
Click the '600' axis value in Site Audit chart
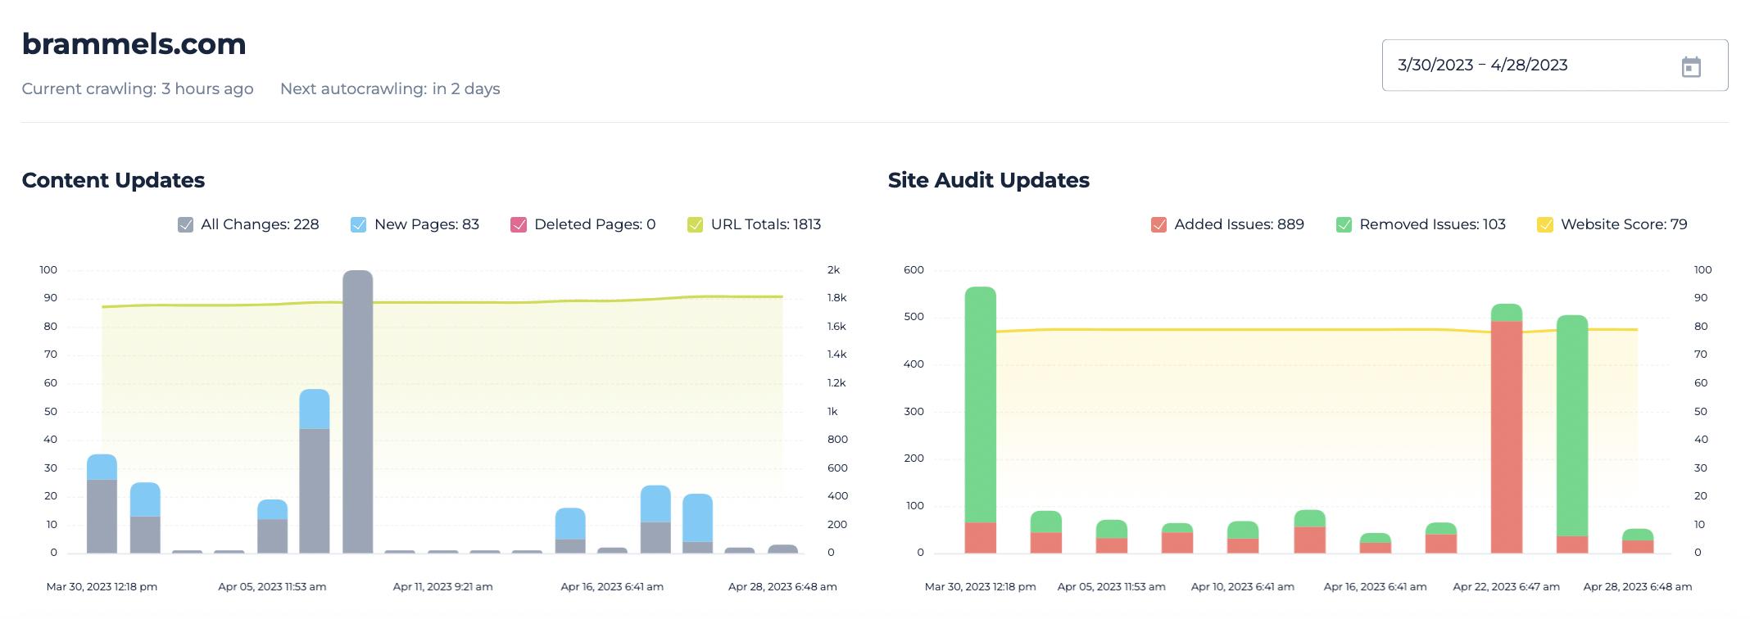(x=914, y=270)
